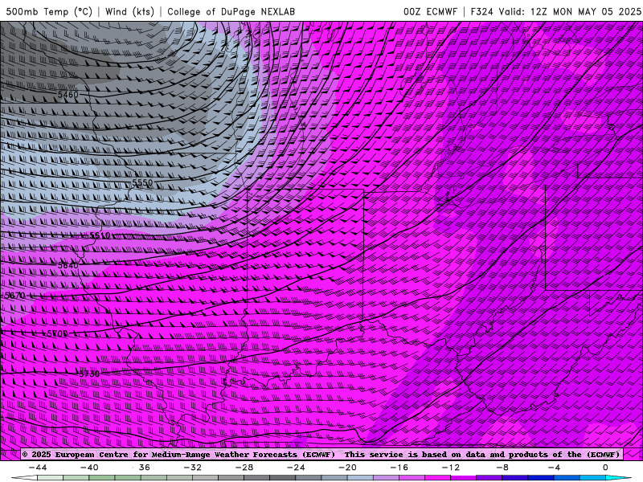Click the -40 color scale label

coord(89,468)
